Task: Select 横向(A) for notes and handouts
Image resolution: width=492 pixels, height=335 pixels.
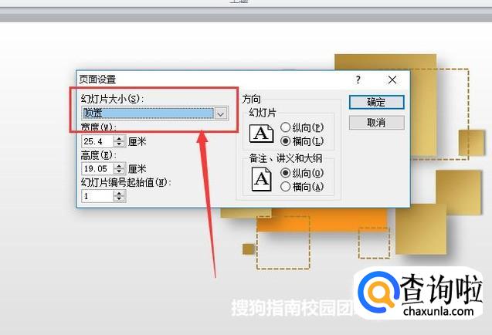Action: [285, 187]
